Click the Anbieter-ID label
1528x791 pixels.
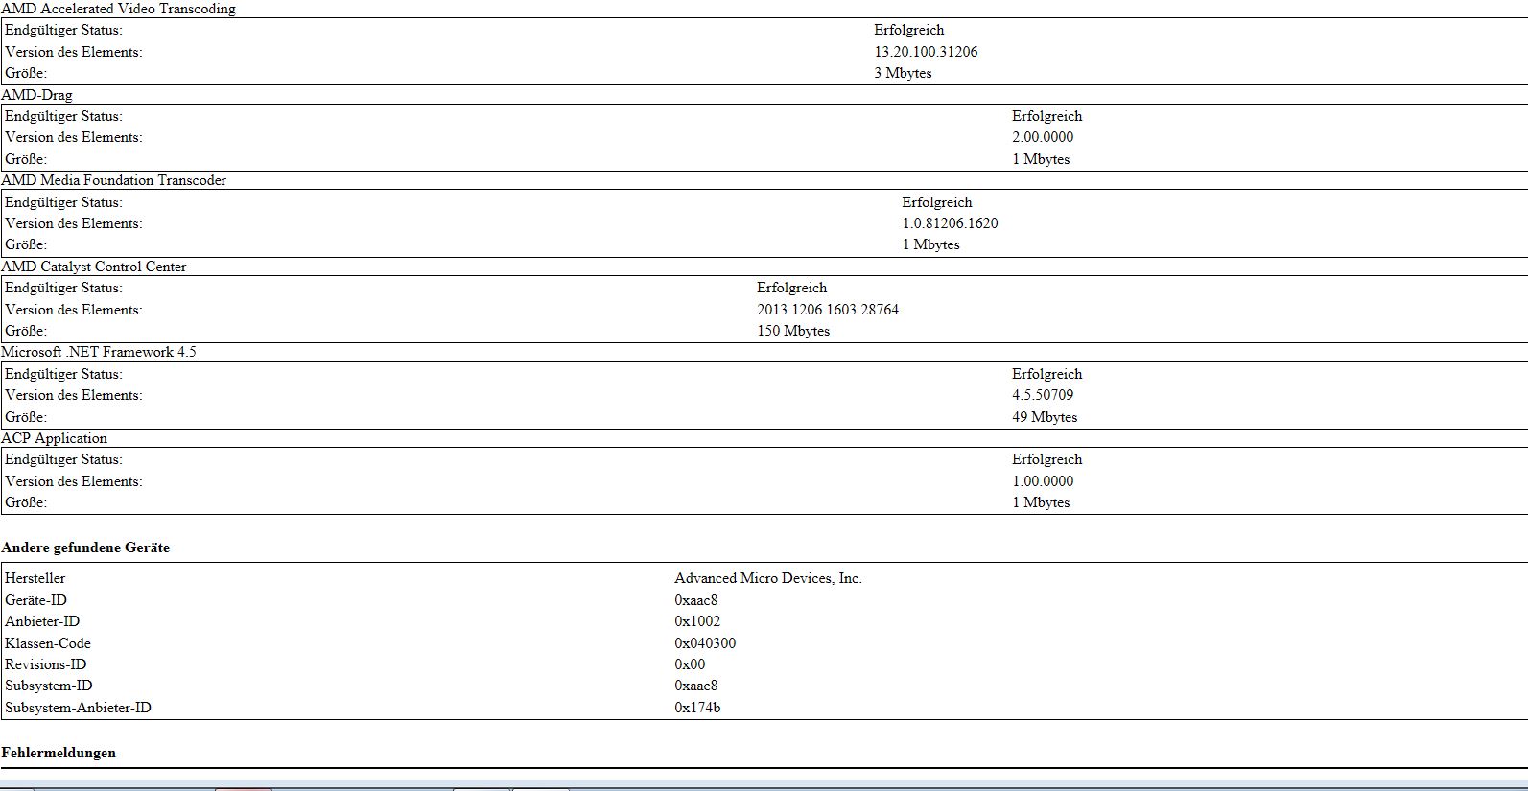tap(42, 621)
